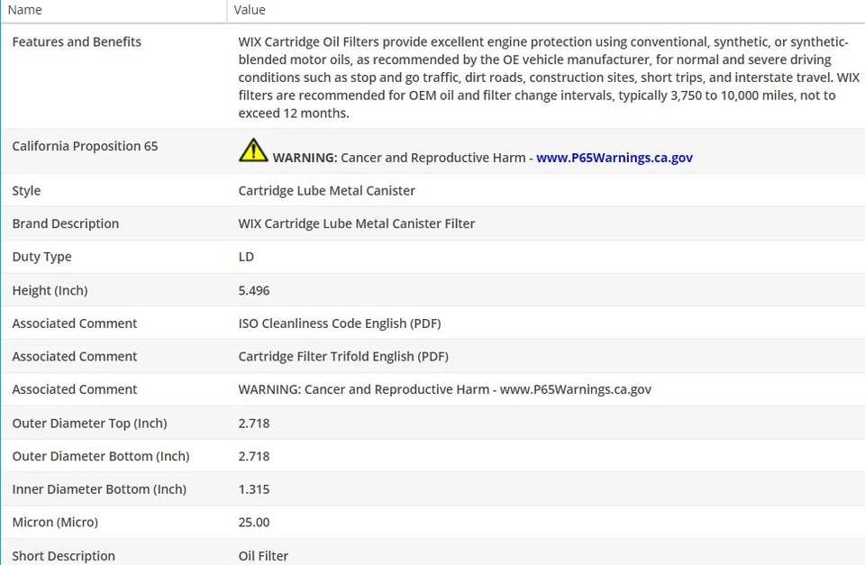This screenshot has width=865, height=565.
Task: Select the Features and Benefits row label
Action: 77,41
